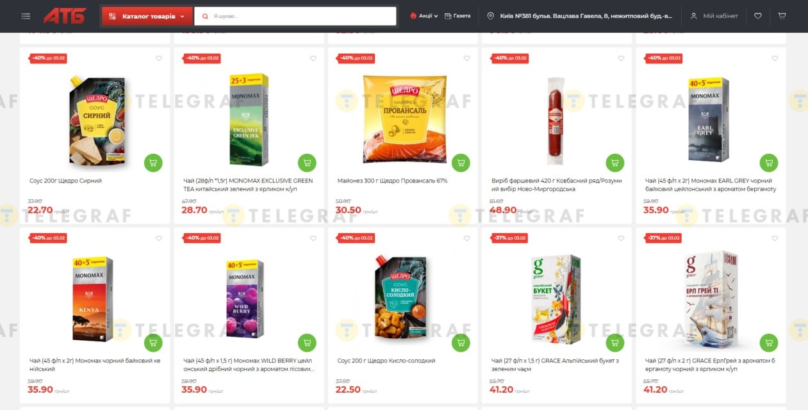This screenshot has height=410, width=808.
Task: Add Monomax Kenya tea to cart
Action: click(153, 343)
